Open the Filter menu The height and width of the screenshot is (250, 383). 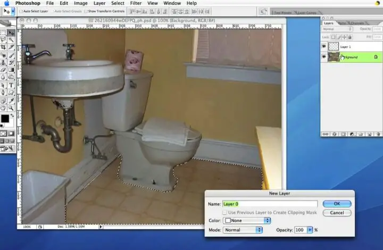136,3
